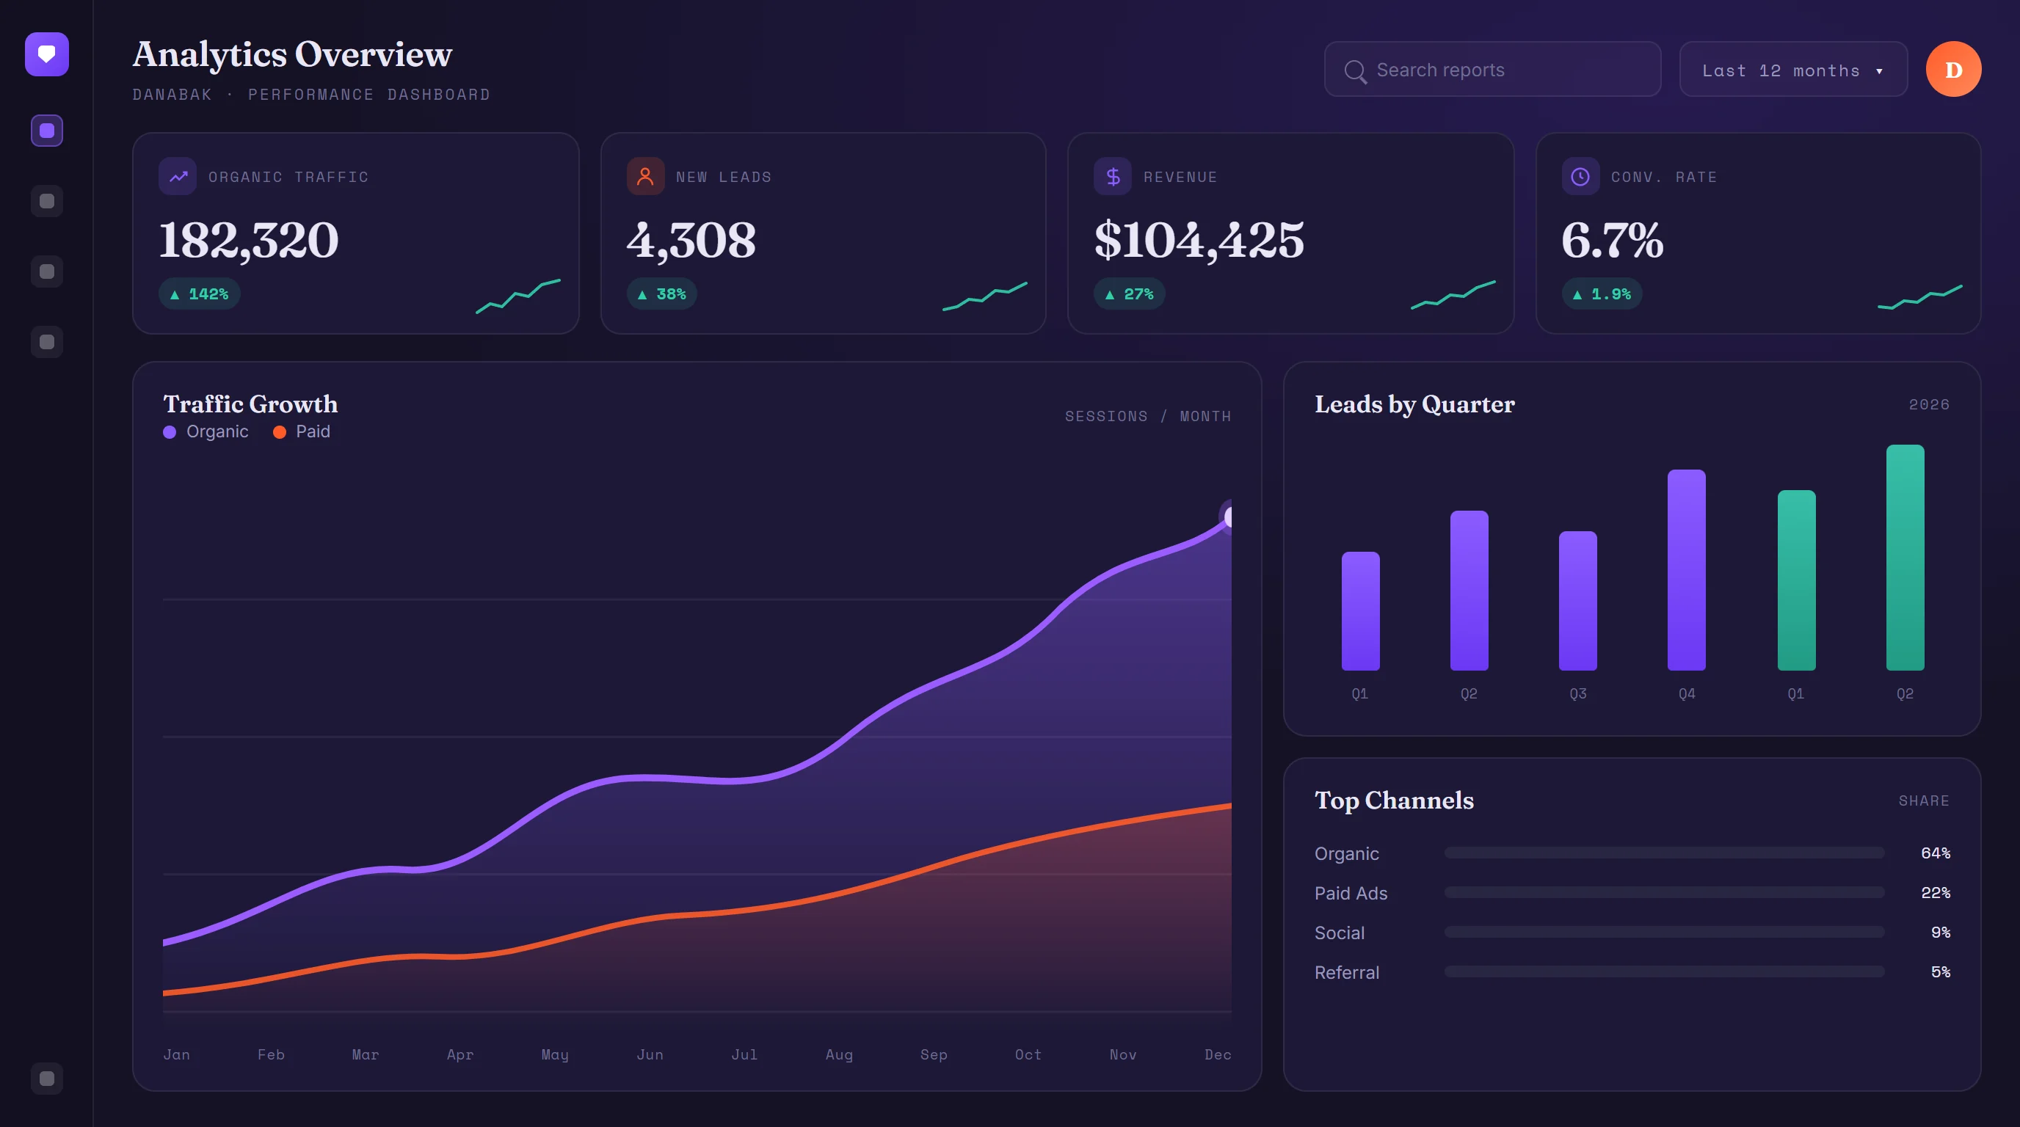2020x1127 pixels.
Task: Click the 6.7% conversion value
Action: click(x=1612, y=240)
